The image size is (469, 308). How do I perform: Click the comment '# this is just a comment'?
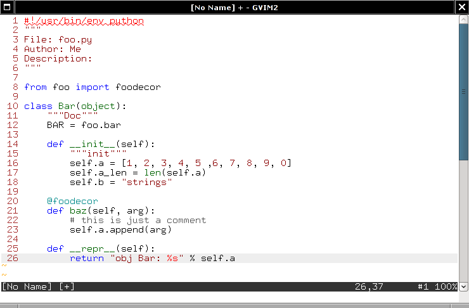tap(138, 221)
